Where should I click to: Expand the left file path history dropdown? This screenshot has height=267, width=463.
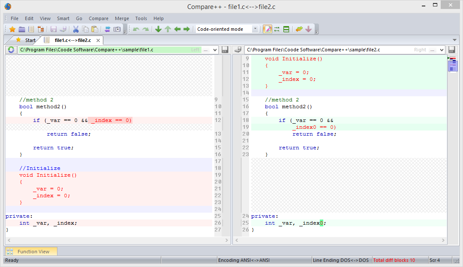click(215, 50)
